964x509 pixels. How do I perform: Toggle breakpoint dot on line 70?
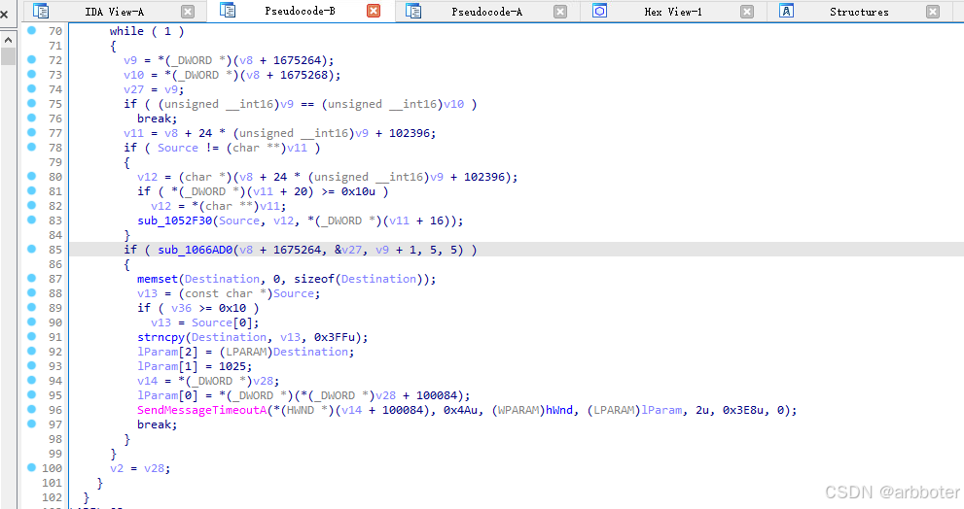31,30
